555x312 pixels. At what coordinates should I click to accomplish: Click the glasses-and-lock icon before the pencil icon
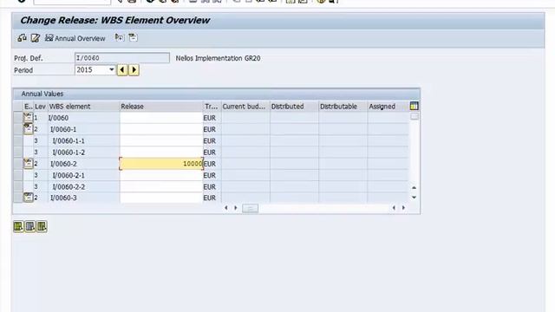tap(22, 38)
